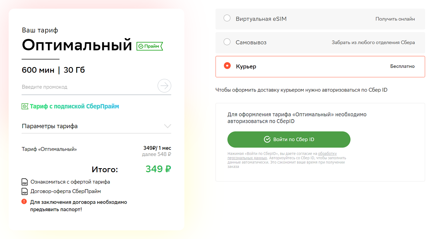437x239 pixels.
Task: Click the Sber ID checkmark logo icon
Action: pyautogui.click(x=267, y=139)
